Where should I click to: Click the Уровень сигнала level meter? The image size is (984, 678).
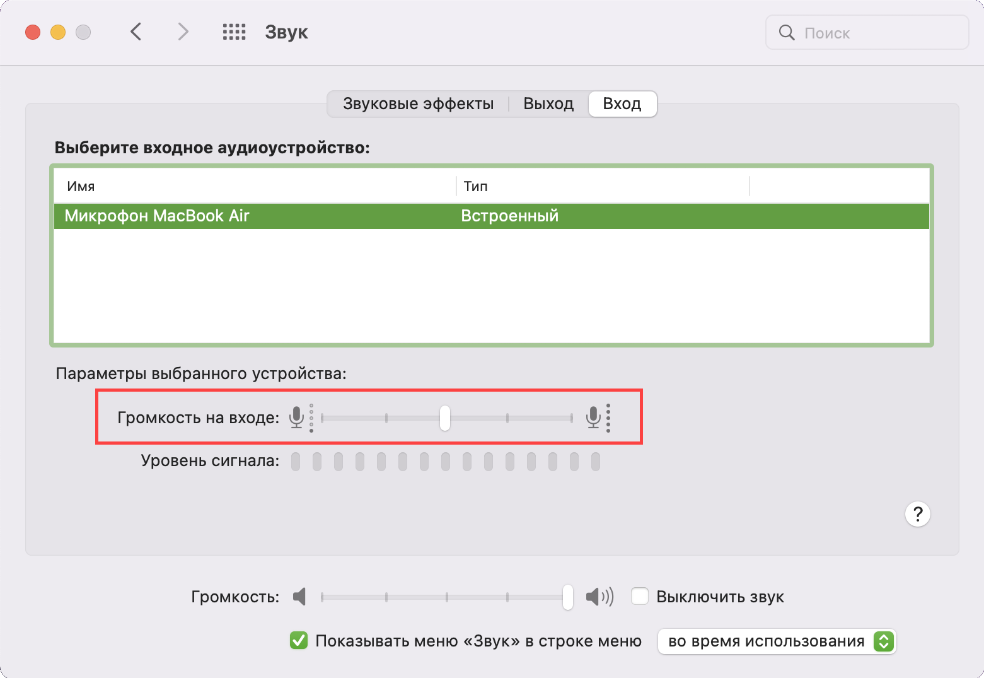(x=446, y=462)
